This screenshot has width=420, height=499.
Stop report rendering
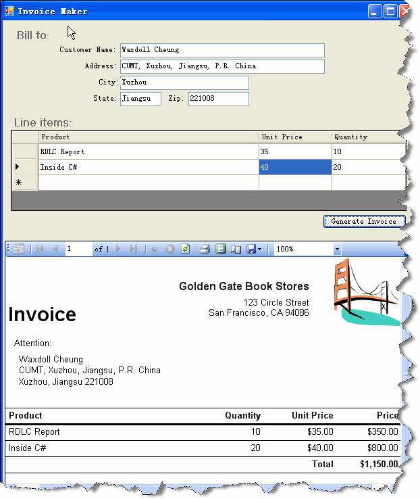170,249
